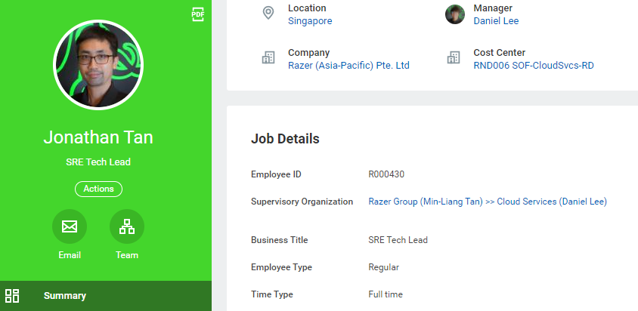Viewport: 638px width, 311px height.
Task: Click the Job Details heading
Action: tap(285, 139)
